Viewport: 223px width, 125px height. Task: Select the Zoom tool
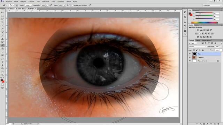point(2,75)
